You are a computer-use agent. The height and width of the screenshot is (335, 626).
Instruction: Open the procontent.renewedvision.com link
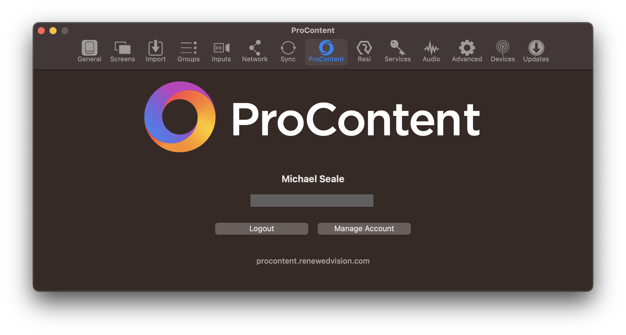click(313, 261)
